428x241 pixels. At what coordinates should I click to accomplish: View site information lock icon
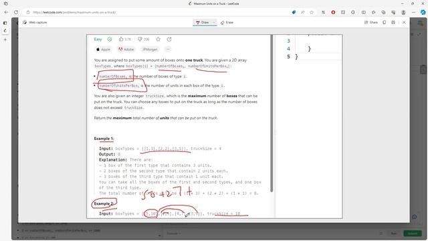click(x=28, y=12)
